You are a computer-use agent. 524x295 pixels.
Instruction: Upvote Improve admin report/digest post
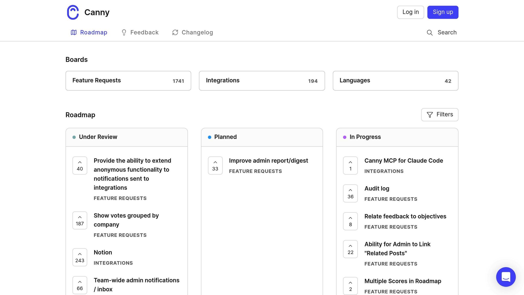[215, 165]
